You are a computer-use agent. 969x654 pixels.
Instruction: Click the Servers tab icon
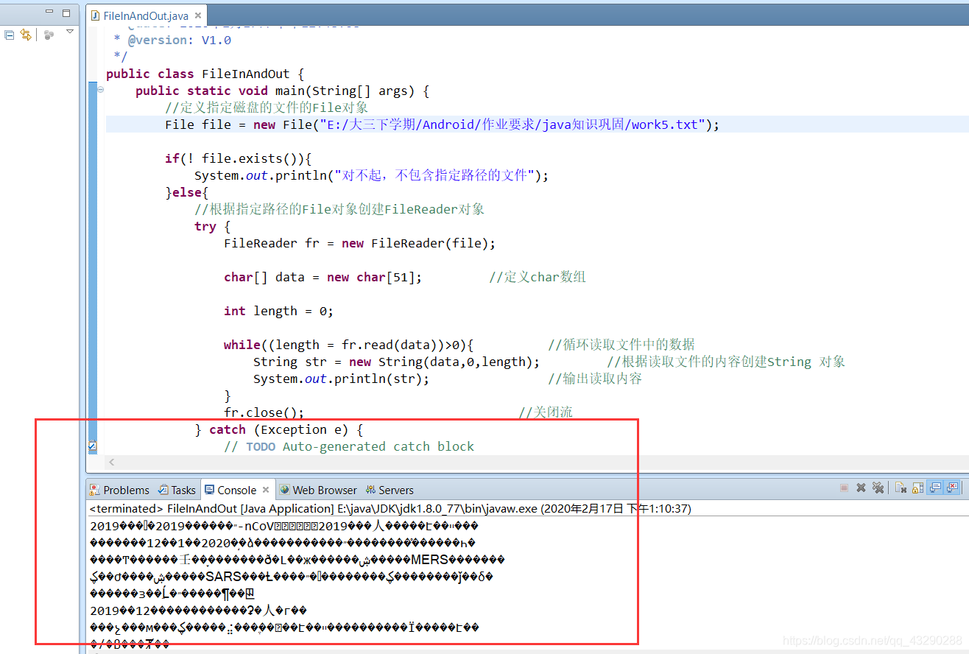(370, 490)
